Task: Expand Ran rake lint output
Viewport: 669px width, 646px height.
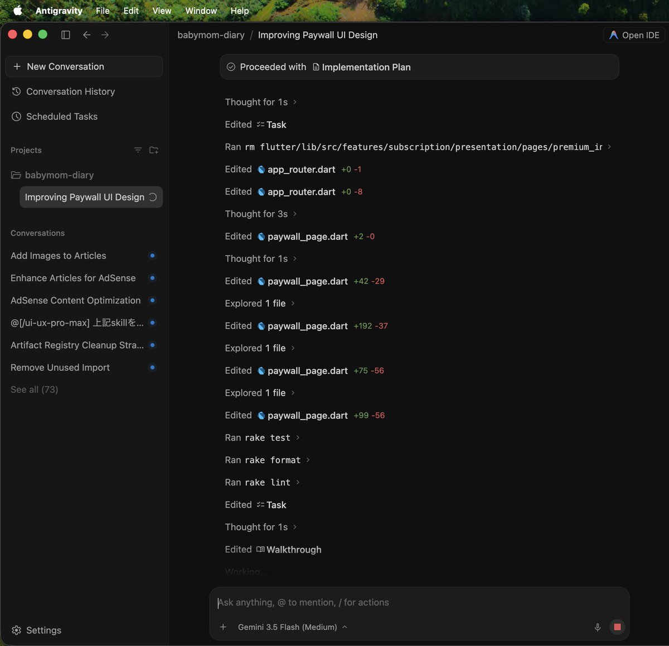Action: 262,482
